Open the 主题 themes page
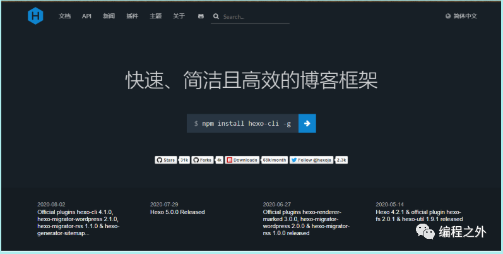 point(156,16)
